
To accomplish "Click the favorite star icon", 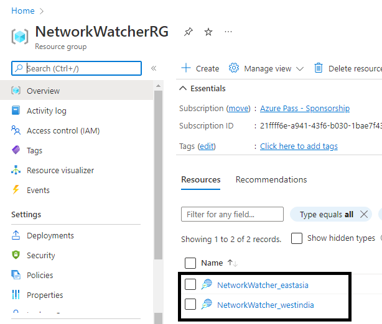I will tap(208, 32).
